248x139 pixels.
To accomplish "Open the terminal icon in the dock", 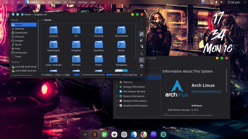I will coord(85,135).
